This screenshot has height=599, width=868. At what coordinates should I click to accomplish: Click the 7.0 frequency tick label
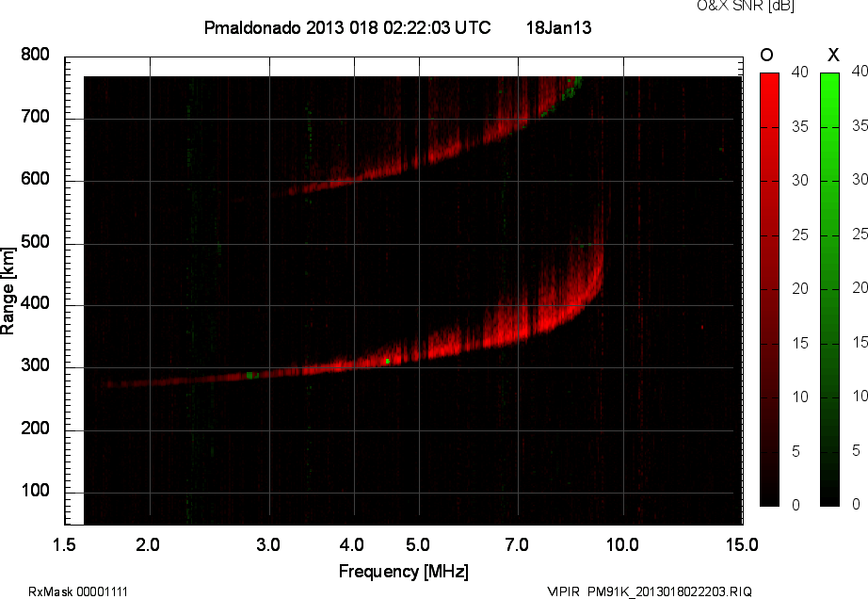(x=517, y=544)
